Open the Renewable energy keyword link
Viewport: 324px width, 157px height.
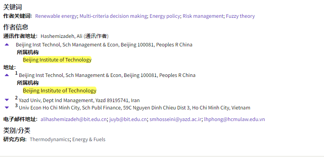point(56,16)
